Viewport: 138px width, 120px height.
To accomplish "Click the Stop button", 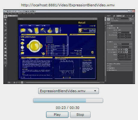I will [x=80, y=115].
